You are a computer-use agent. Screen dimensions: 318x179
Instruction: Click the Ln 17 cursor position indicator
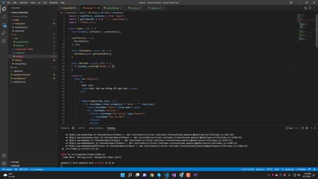(x=247, y=169)
